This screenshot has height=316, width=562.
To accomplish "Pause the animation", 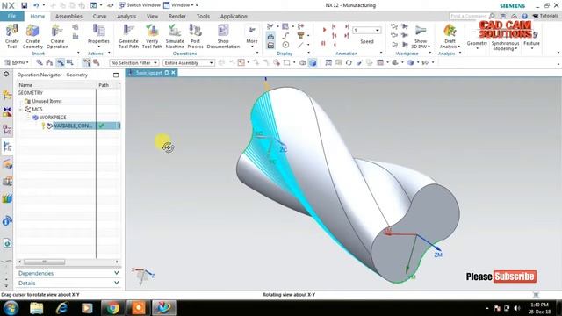I will click(323, 43).
